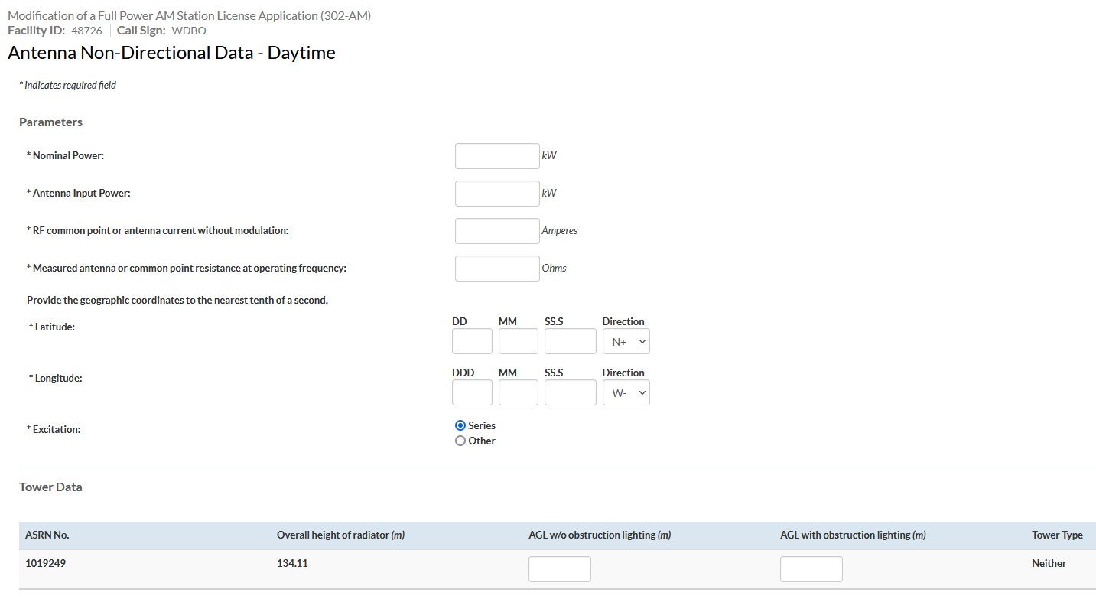
Task: Click the AGL without obstruction lighting field
Action: [x=559, y=569]
